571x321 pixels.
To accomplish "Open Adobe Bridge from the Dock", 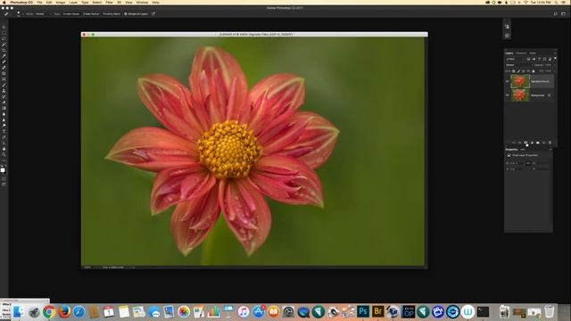I will (378, 312).
